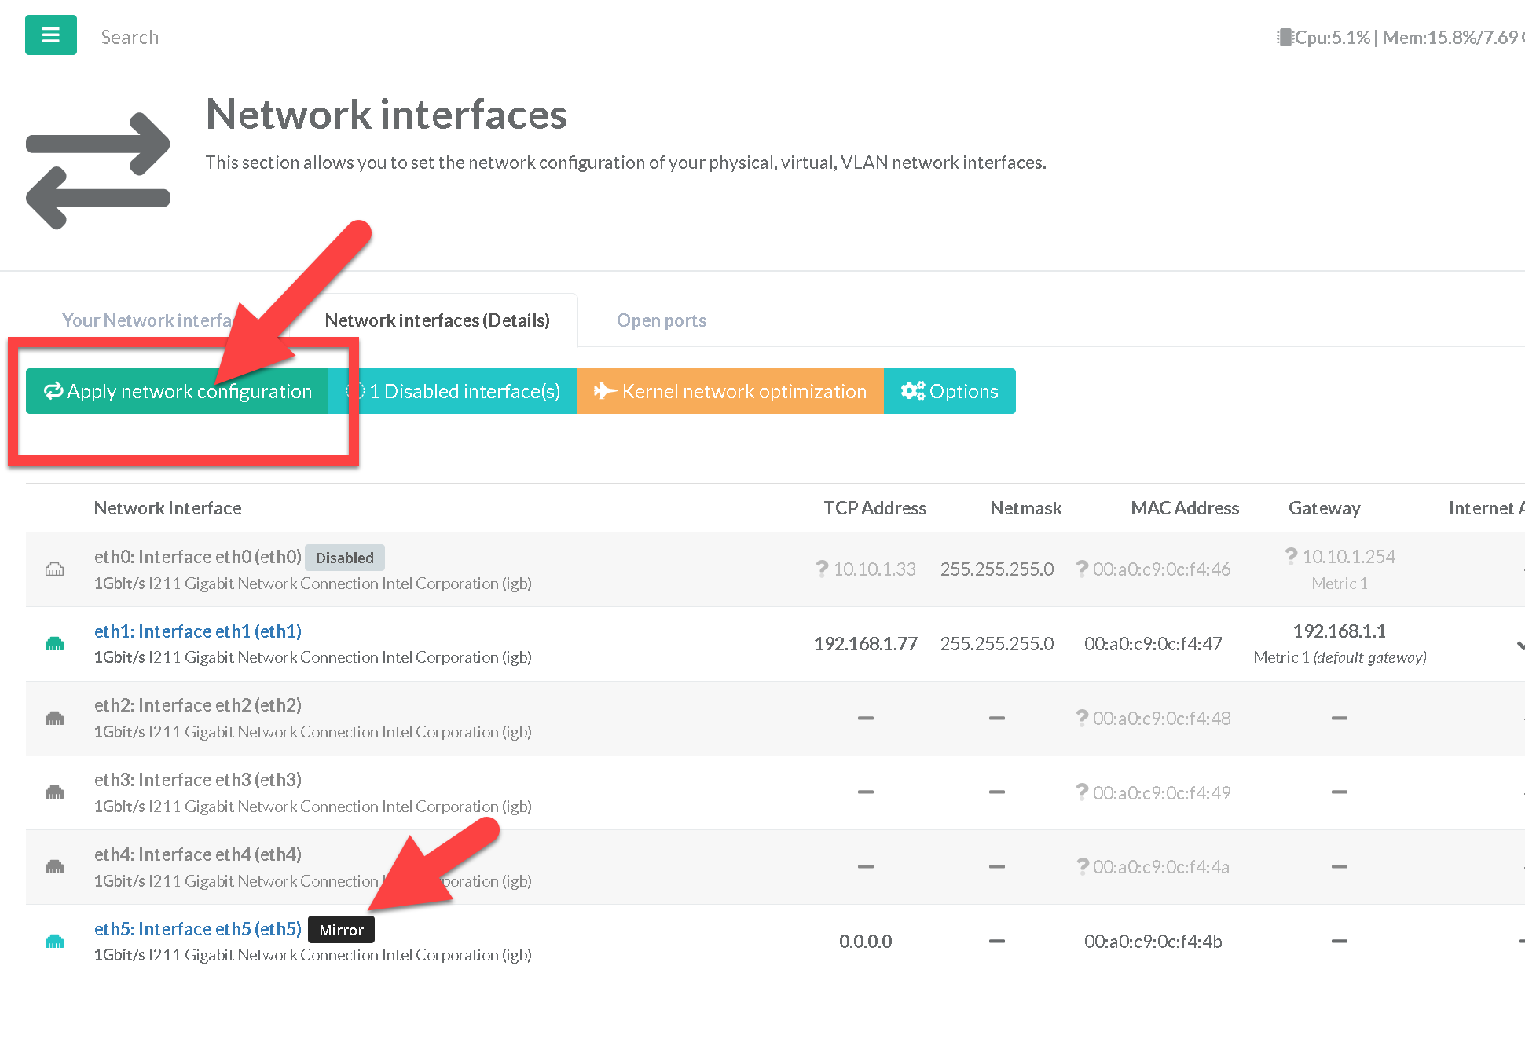The width and height of the screenshot is (1525, 1061).
Task: Click the eth0 network port icon
Action: pos(54,569)
